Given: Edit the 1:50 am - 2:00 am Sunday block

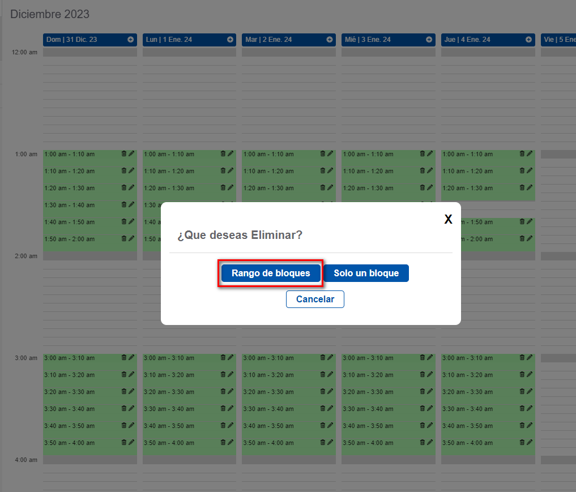Looking at the screenshot, I should (x=130, y=238).
